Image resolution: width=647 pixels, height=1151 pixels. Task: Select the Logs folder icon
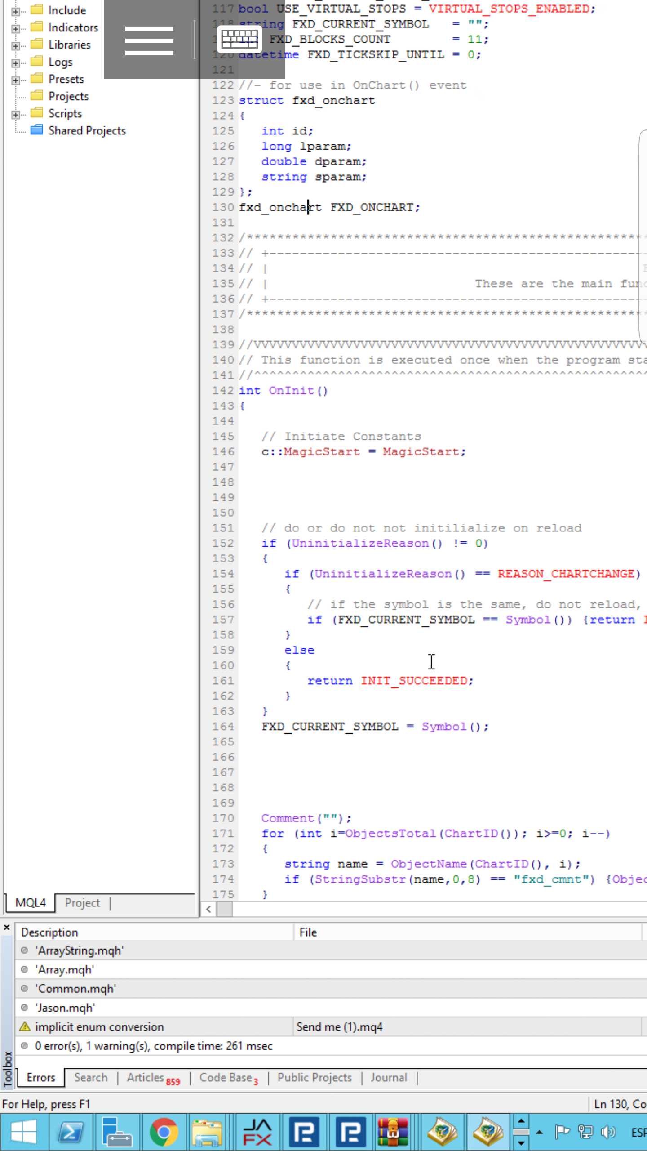coord(36,61)
